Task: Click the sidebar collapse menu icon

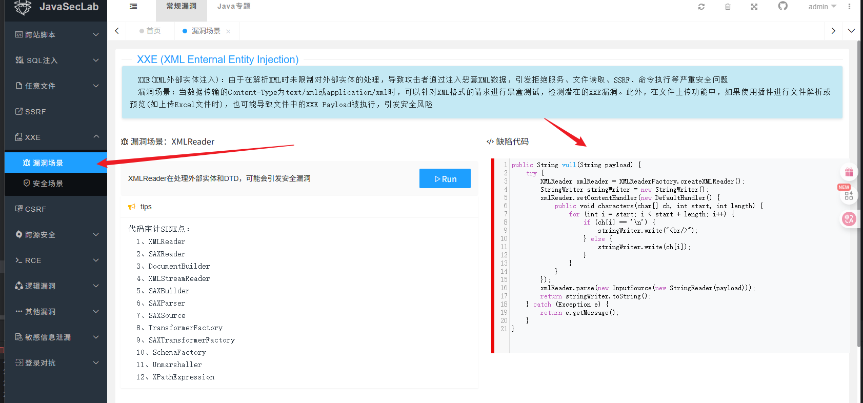Action: 133,7
